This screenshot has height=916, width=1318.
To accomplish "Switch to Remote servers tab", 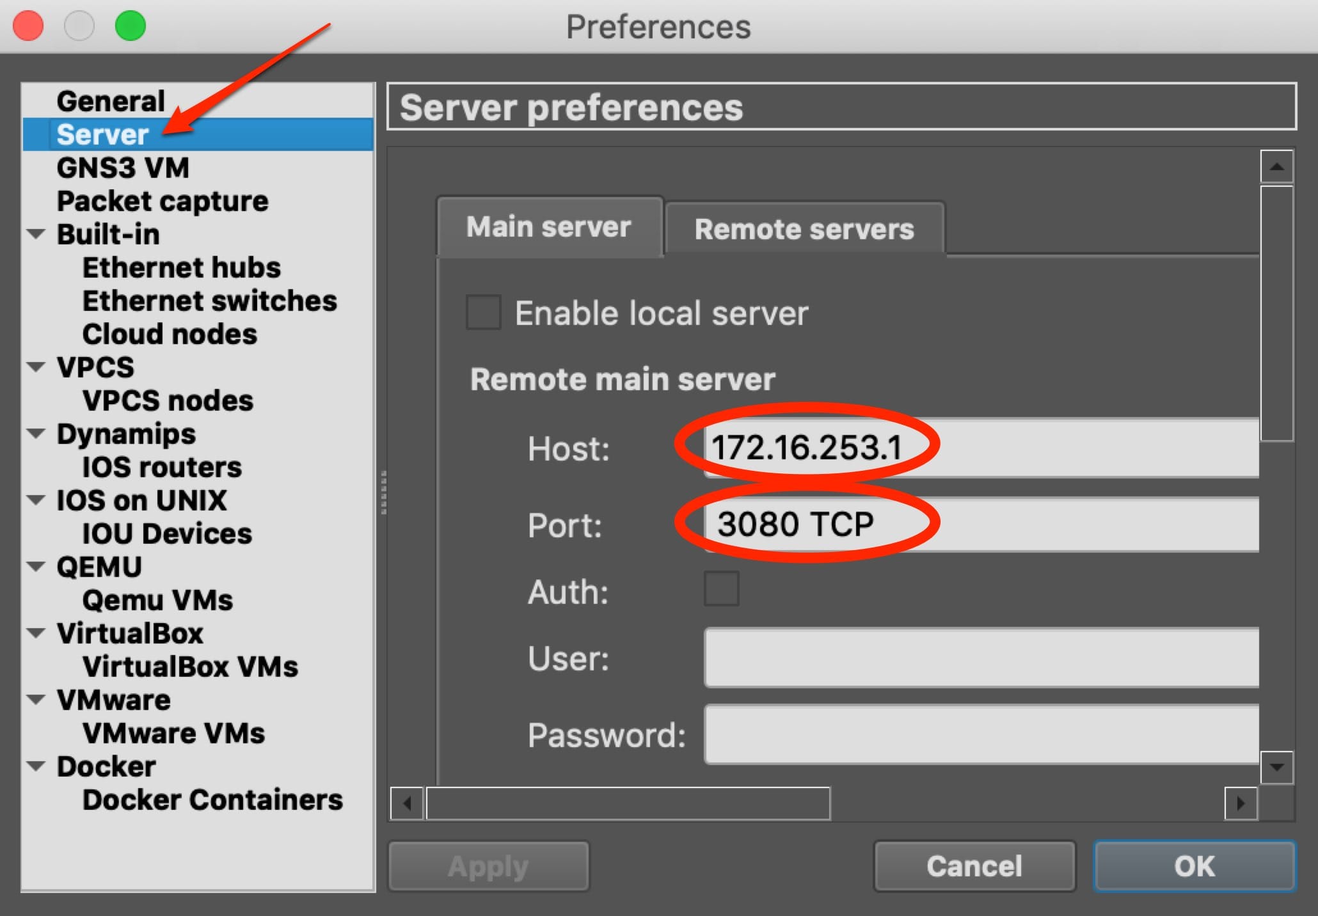I will [x=805, y=229].
